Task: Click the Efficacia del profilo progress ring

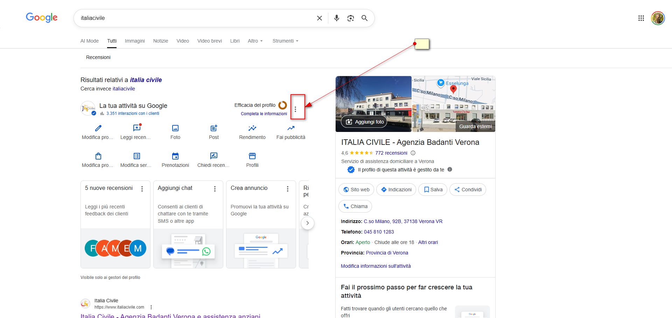Action: [x=282, y=105]
